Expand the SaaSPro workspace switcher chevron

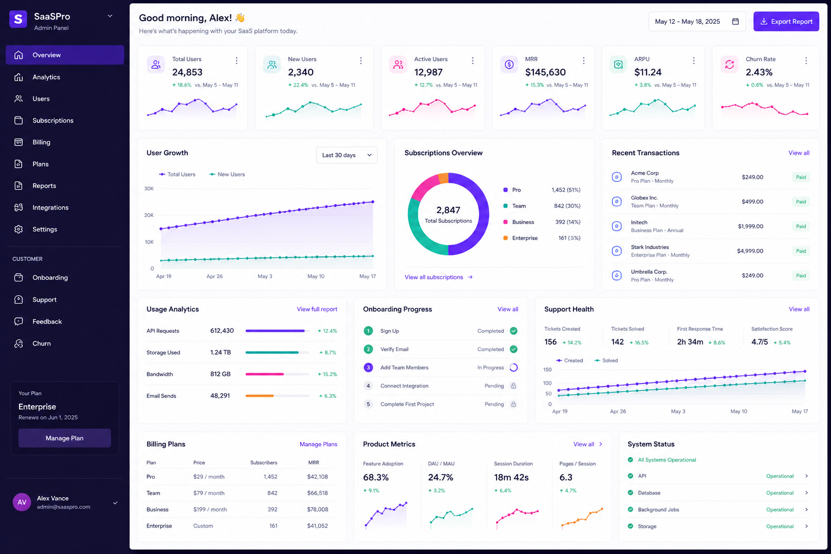(110, 16)
